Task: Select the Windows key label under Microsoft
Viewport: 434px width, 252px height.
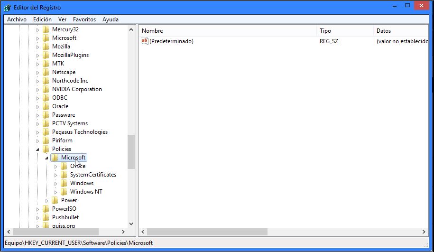Action: (82, 183)
